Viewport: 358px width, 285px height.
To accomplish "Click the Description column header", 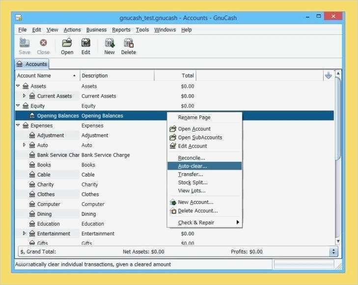I will click(117, 76).
